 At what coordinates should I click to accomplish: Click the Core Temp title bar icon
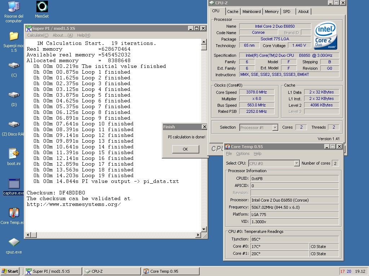pyautogui.click(x=227, y=147)
